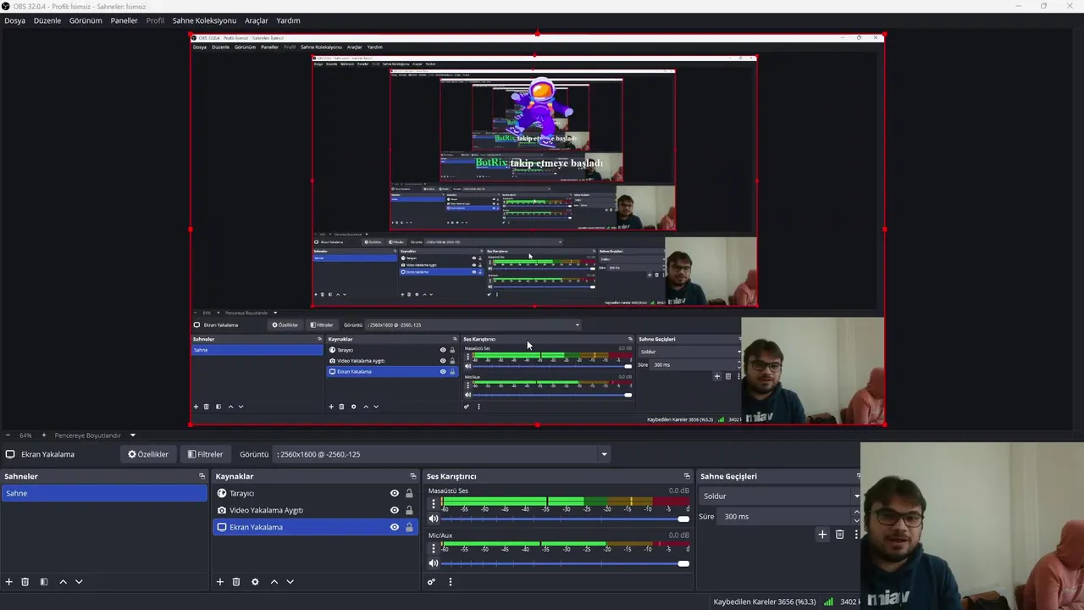Add a new source with plus icon

tap(220, 582)
